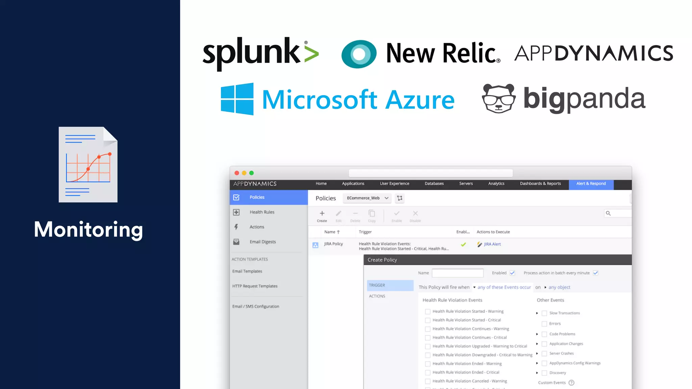Click the Policies checkbox icon in sidebar
This screenshot has width=692, height=389.
(x=236, y=198)
